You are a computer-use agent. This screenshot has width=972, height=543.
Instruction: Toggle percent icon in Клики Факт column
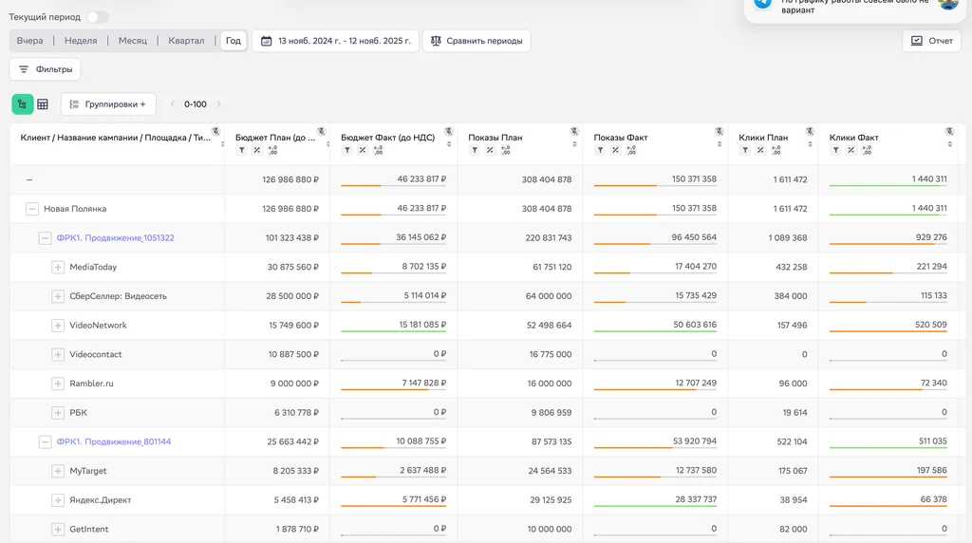point(851,151)
